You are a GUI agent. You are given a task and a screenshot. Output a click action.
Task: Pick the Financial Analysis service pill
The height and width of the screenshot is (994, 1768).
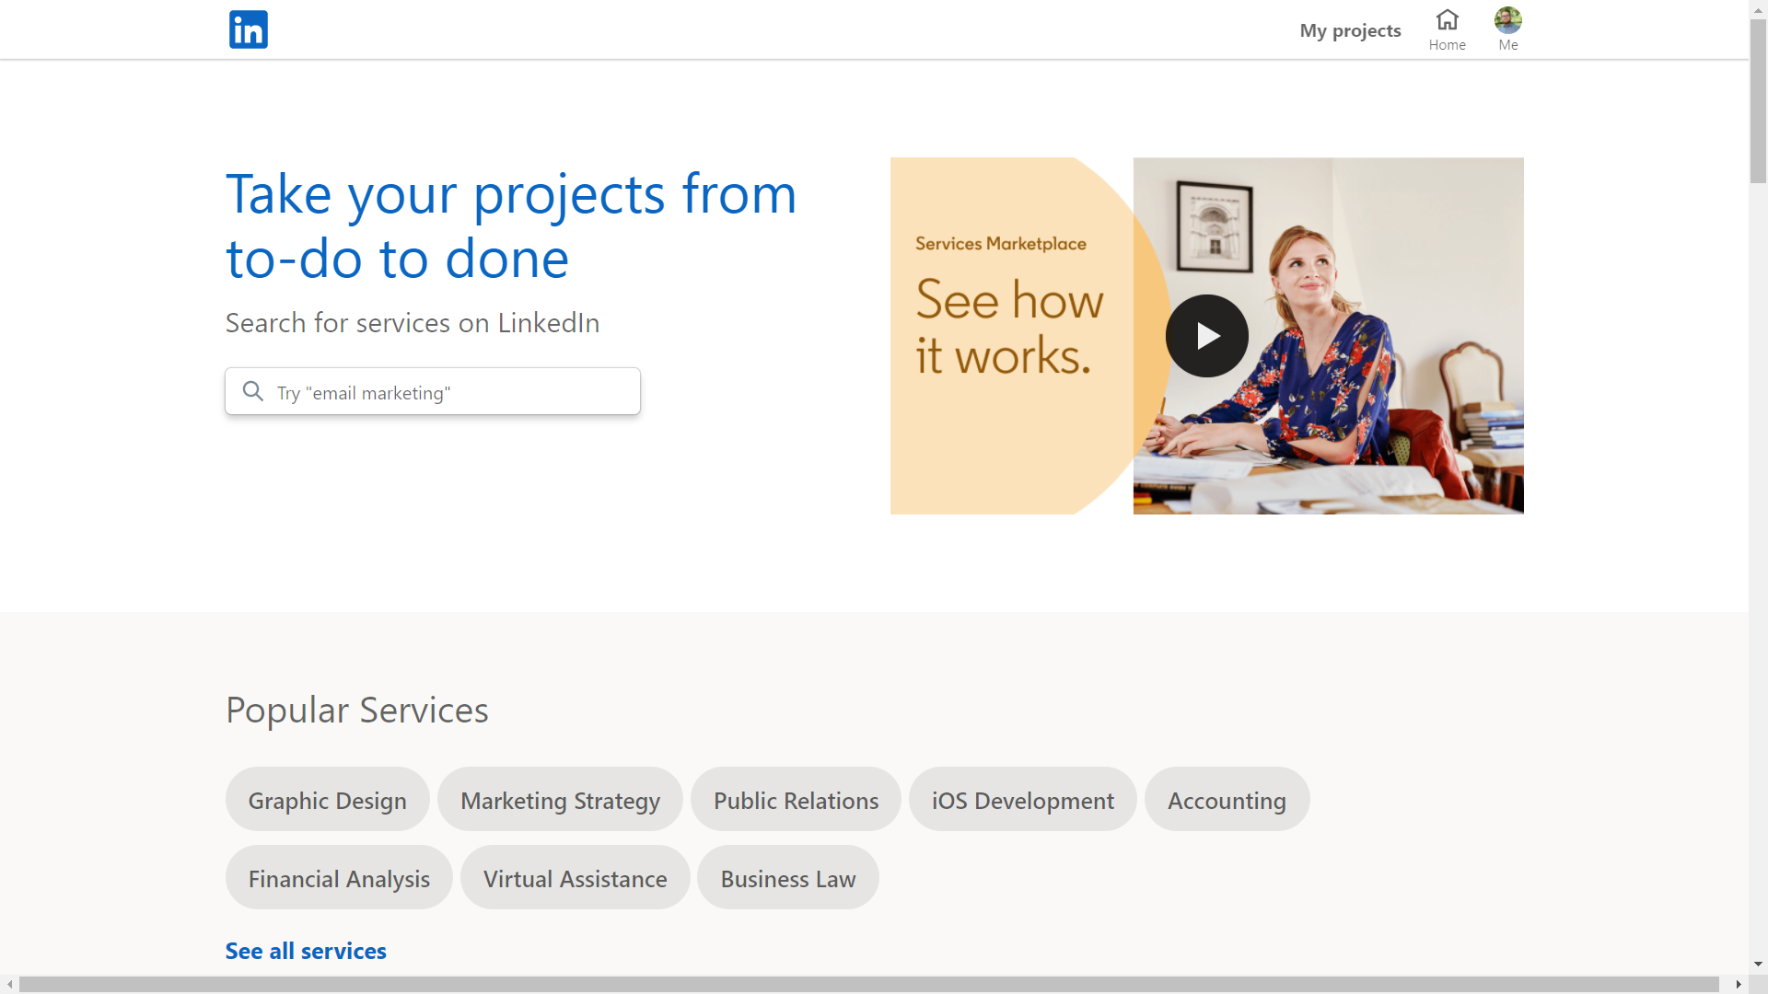(x=339, y=878)
